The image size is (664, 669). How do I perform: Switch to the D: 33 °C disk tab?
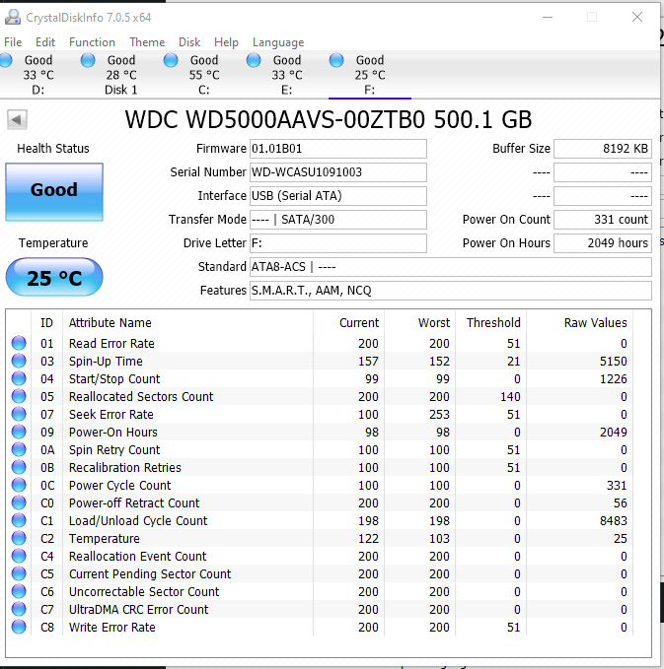click(x=38, y=75)
